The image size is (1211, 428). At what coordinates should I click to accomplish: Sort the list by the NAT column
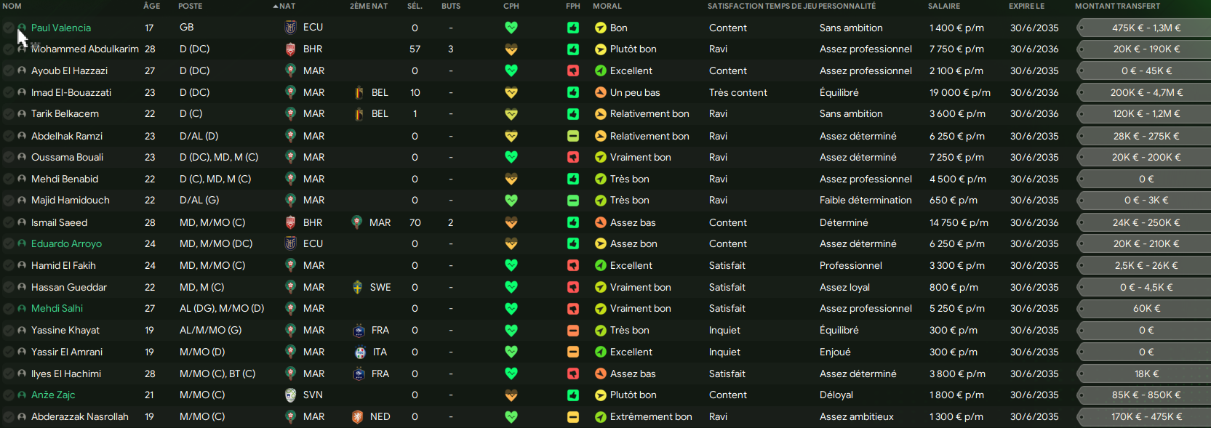point(287,6)
